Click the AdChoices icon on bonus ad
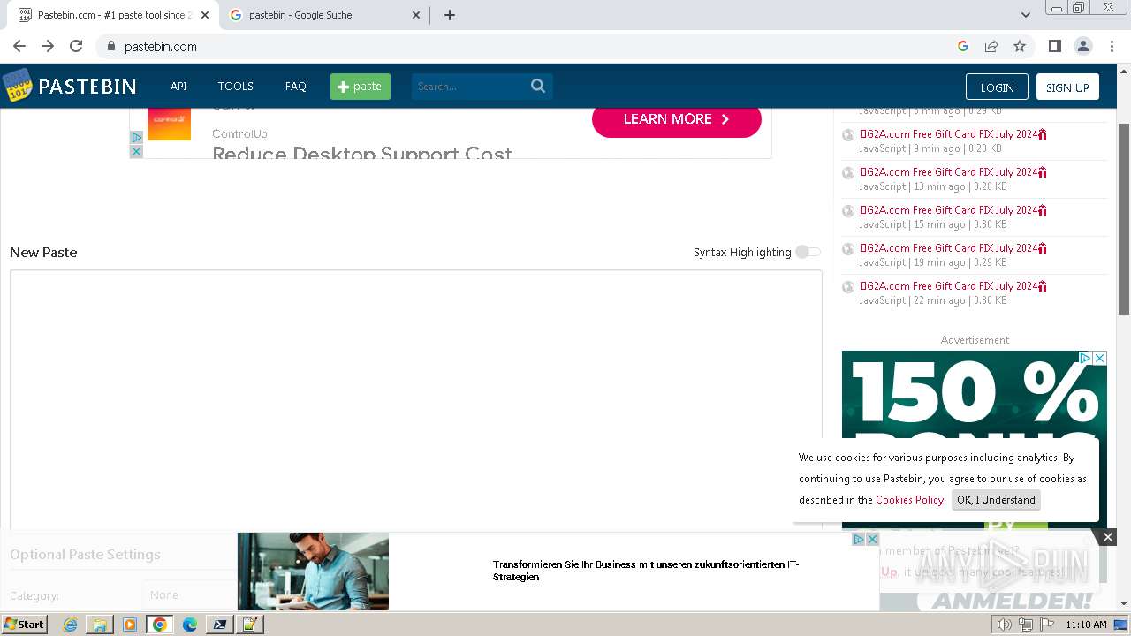 pyautogui.click(x=1086, y=358)
